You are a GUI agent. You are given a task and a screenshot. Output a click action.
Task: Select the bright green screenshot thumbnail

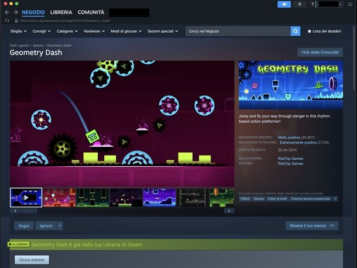(222, 197)
